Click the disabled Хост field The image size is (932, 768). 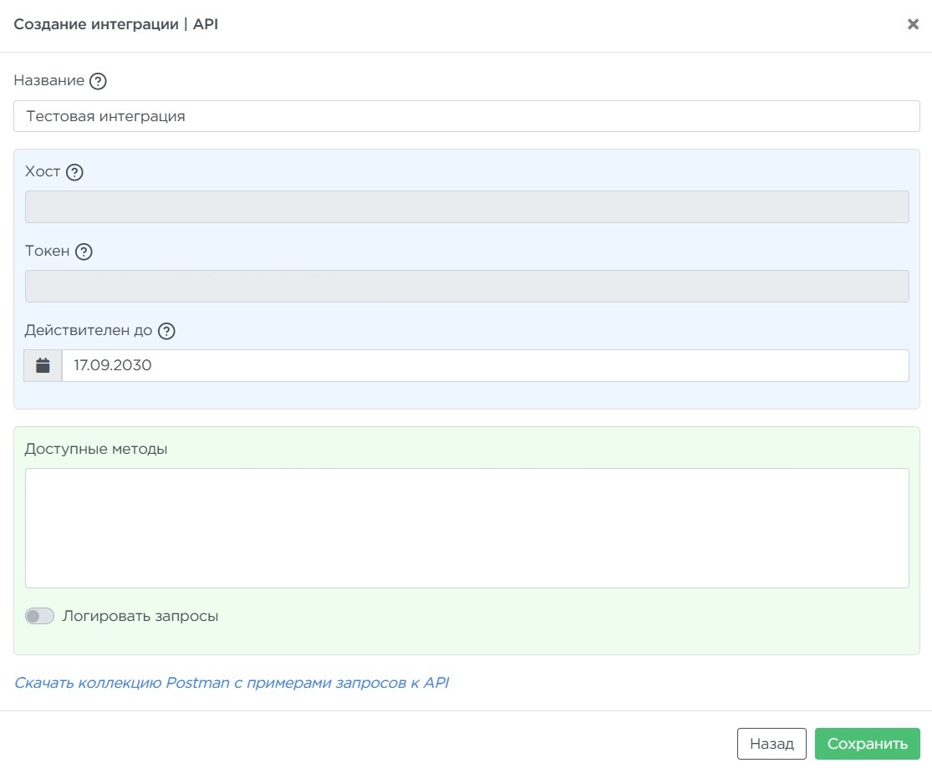click(466, 207)
